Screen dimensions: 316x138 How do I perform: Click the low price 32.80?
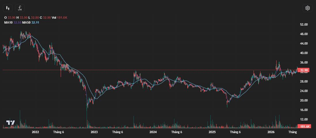[35, 18]
